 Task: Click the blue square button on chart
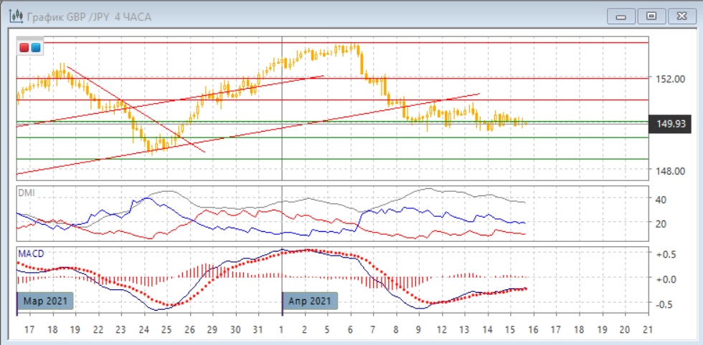click(x=36, y=47)
